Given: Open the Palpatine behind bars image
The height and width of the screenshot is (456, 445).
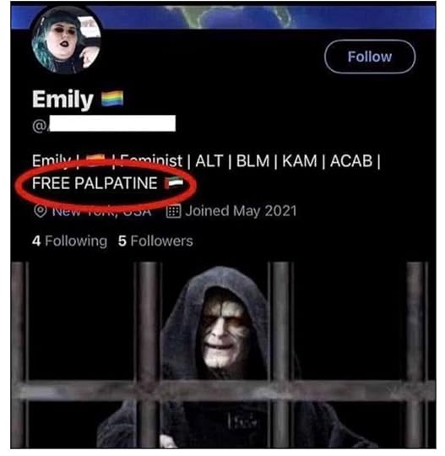Looking at the screenshot, I should click(223, 355).
